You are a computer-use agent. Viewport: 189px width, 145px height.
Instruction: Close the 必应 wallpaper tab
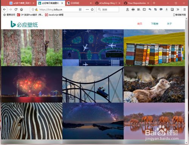pos(62,3)
